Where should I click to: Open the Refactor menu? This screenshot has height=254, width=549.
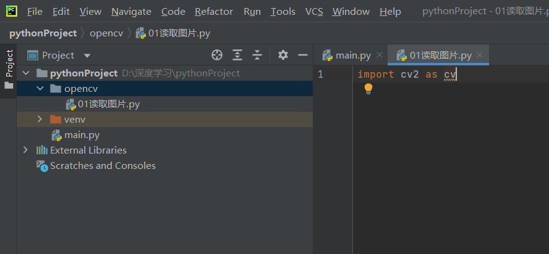click(x=213, y=12)
